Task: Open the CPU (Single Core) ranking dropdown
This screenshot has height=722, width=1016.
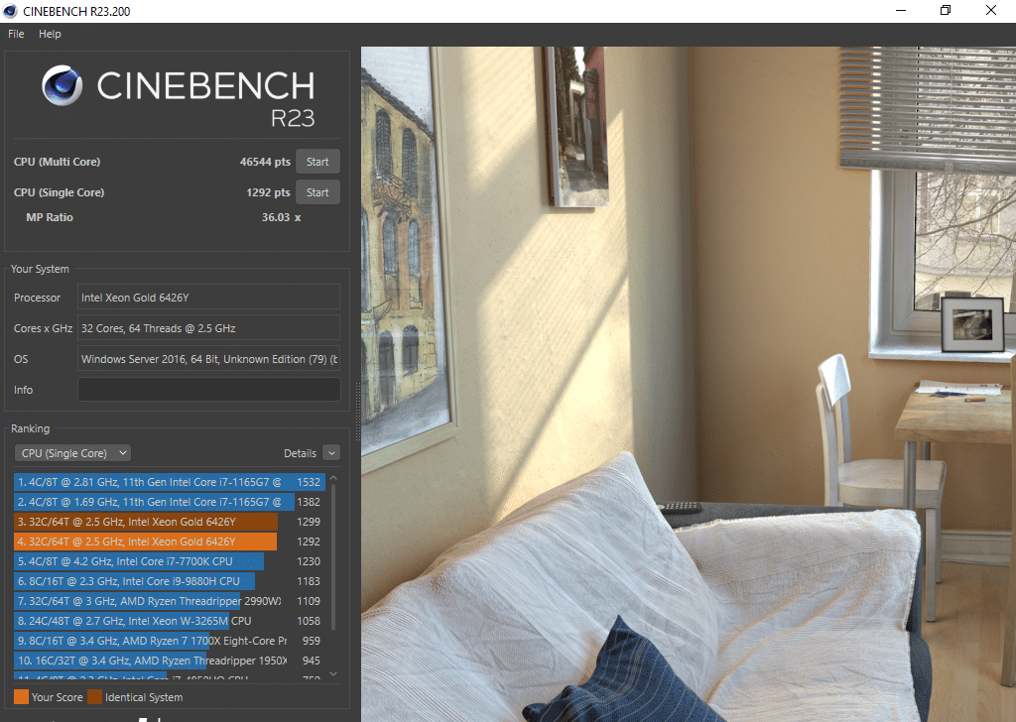Action: [x=72, y=453]
